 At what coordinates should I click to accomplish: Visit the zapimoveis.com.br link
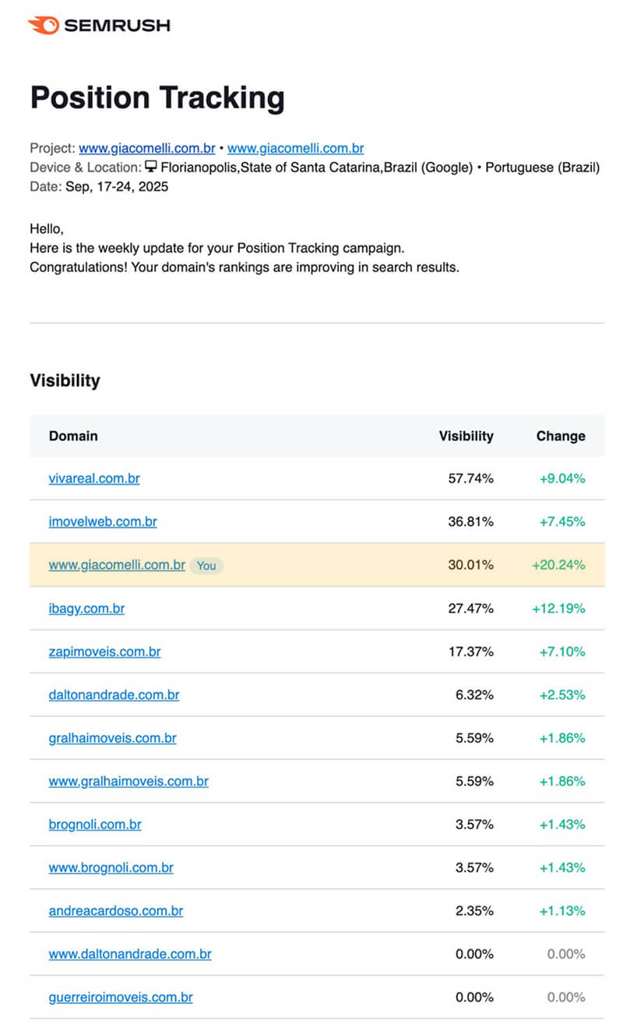pyautogui.click(x=104, y=652)
